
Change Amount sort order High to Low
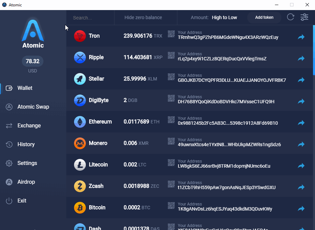[224, 18]
